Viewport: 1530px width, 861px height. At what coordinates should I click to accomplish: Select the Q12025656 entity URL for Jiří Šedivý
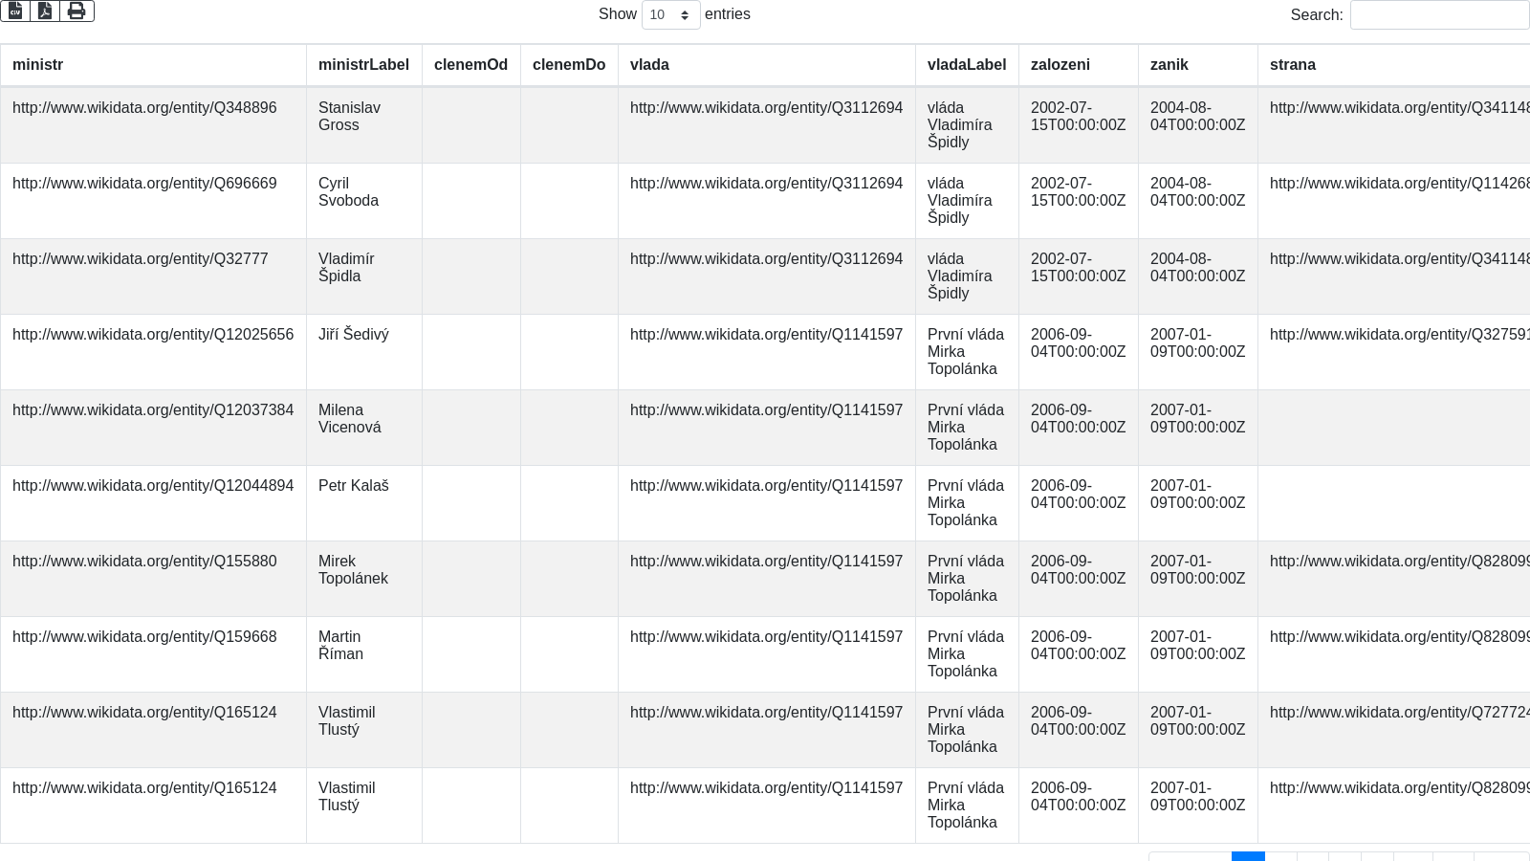click(153, 335)
